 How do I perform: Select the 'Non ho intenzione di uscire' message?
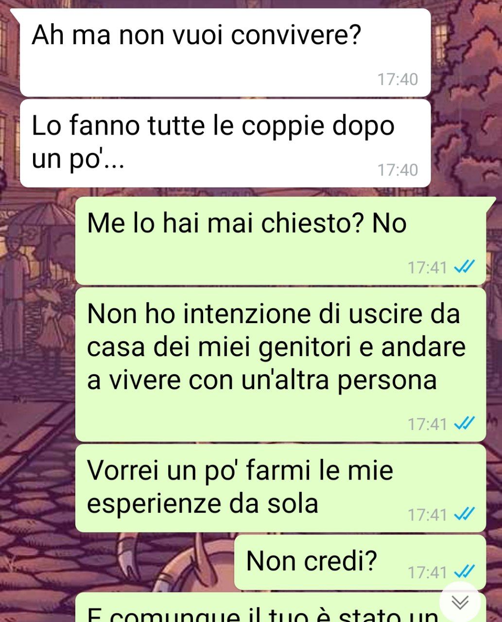[281, 364]
